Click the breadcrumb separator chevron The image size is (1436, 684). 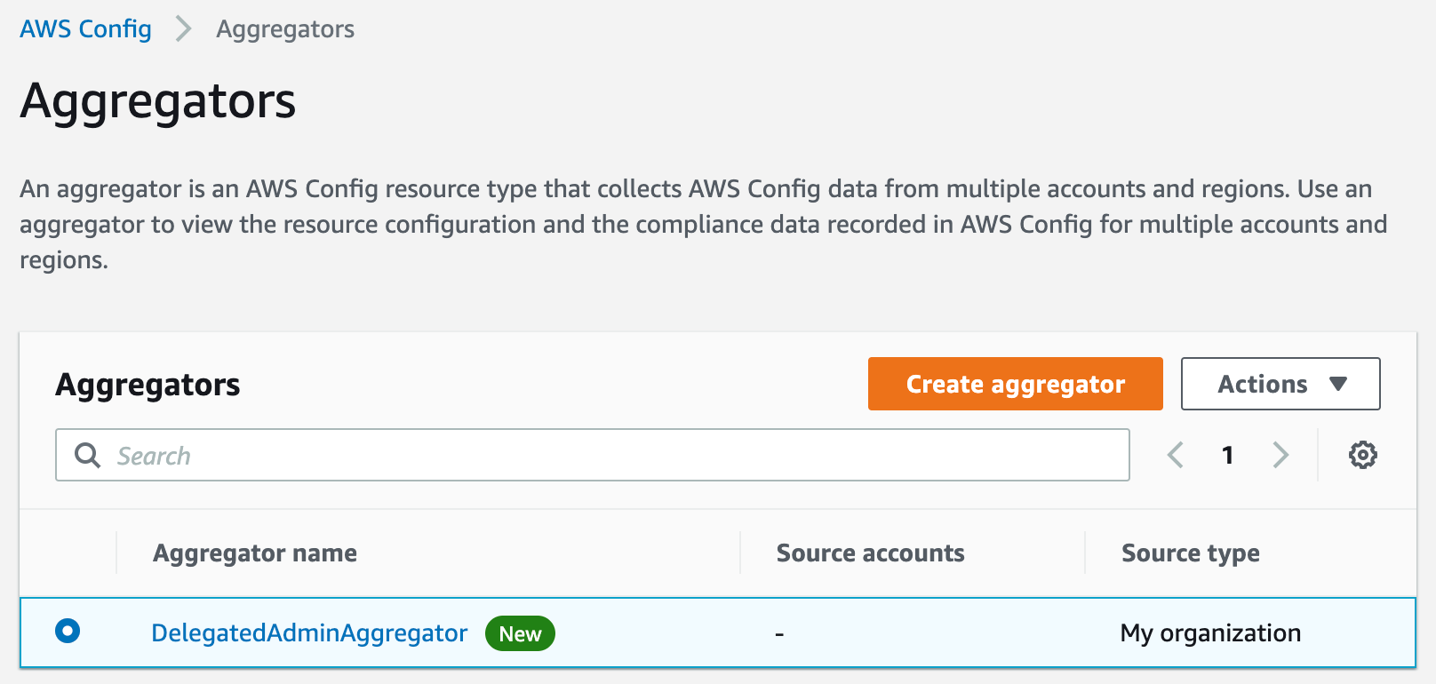184,29
